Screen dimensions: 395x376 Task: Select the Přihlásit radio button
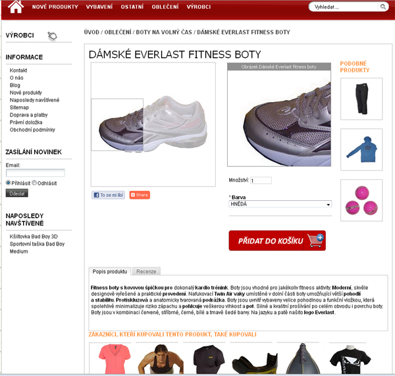[x=8, y=182]
